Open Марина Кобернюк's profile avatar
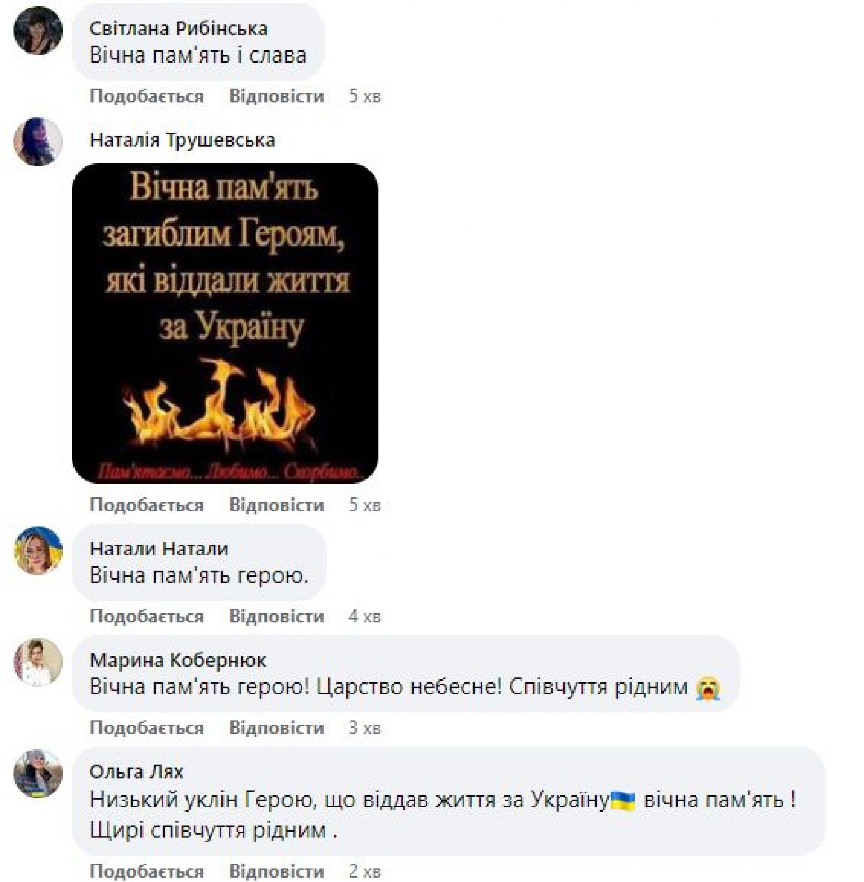The height and width of the screenshot is (882, 864). pos(38,662)
